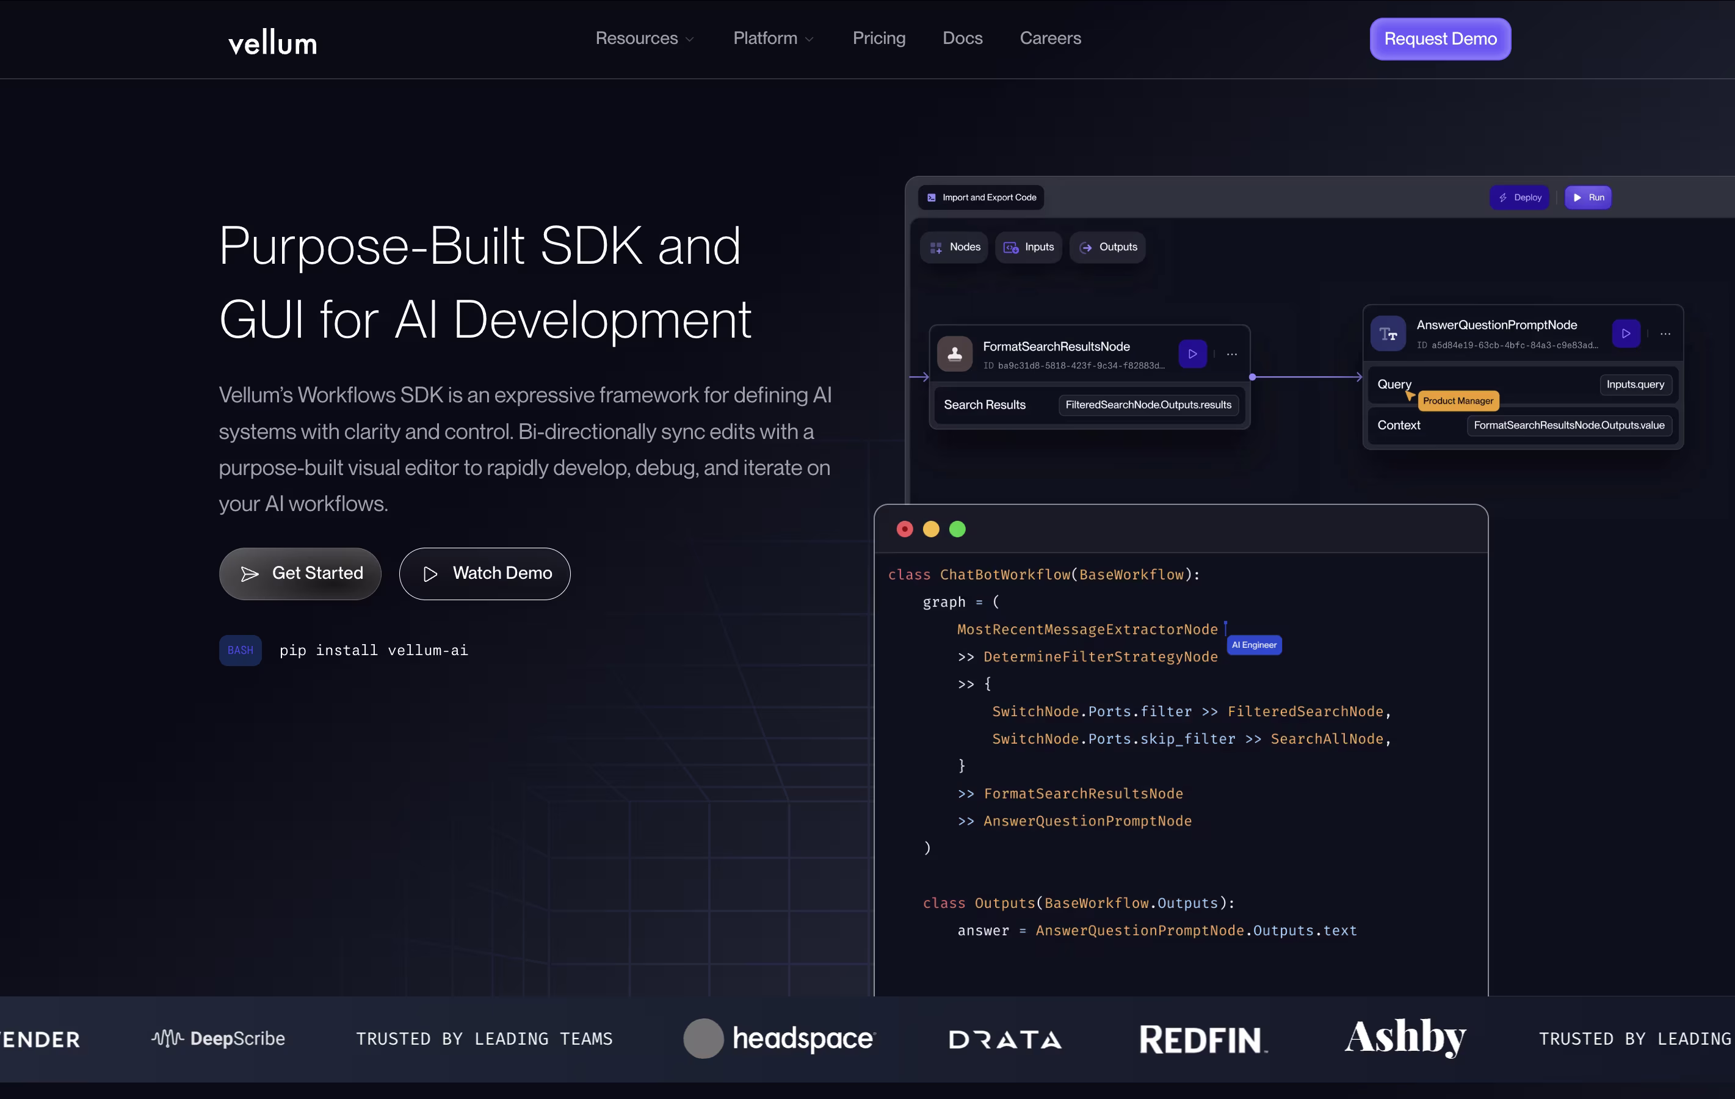Click the yellow window dot in code panel
Screen dimensions: 1735x1099
(931, 530)
